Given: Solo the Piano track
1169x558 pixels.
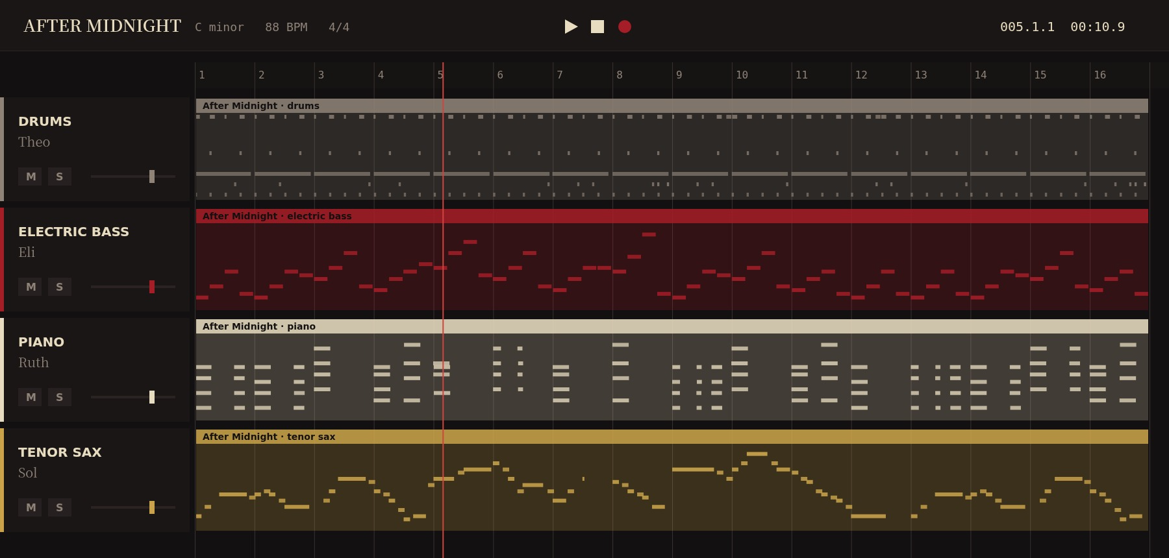Looking at the screenshot, I should click(x=59, y=397).
